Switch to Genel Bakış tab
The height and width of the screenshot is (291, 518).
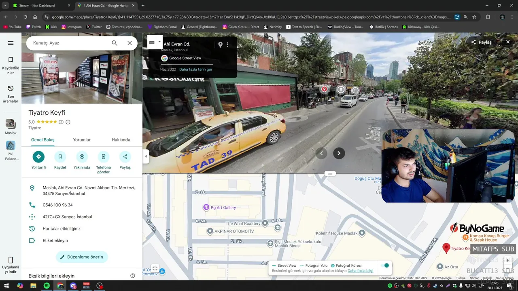(42, 140)
